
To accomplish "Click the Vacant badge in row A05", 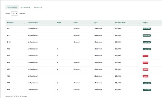I will coord(145,70).
